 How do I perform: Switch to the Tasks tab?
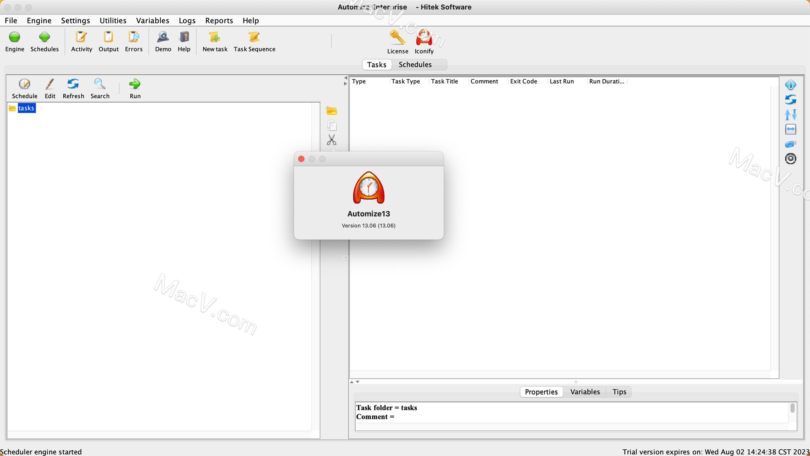click(377, 65)
